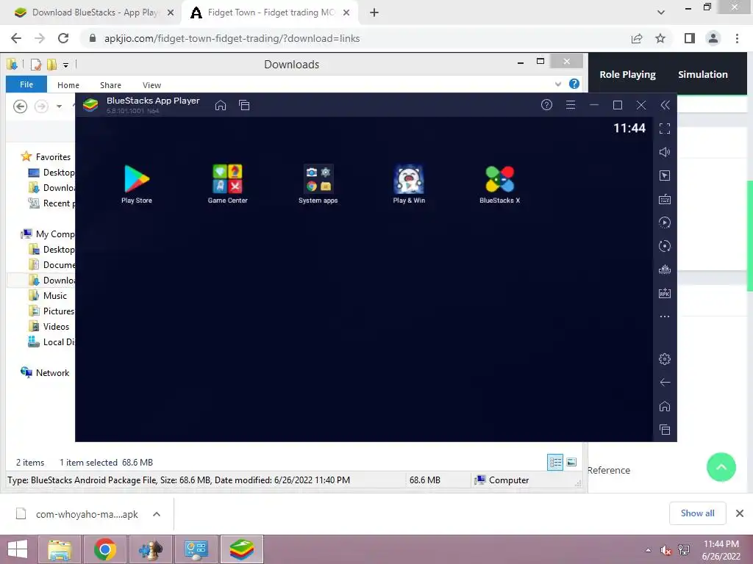This screenshot has height=564, width=753.
Task: Select Pictures folder in navigation pane
Action: click(x=51, y=311)
